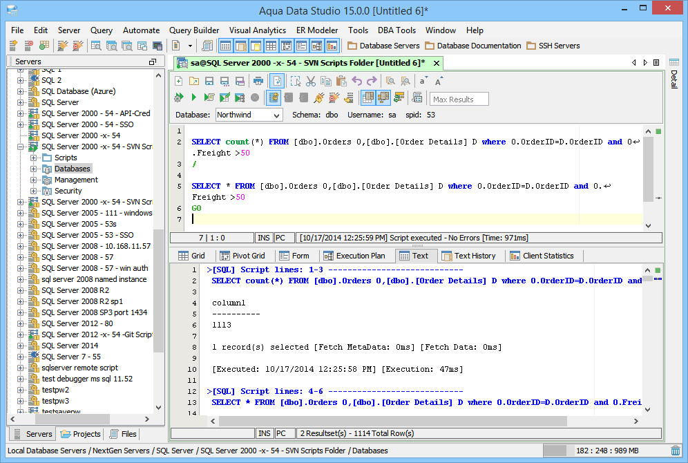Viewport: 688px width, 463px height.
Task: Toggle the auto-commit button in query toolbar
Action: click(274, 97)
